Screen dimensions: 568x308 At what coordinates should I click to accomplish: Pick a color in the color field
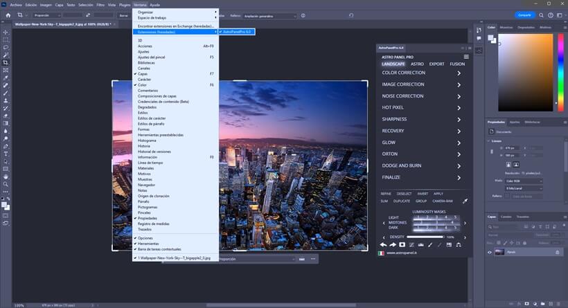click(526, 73)
